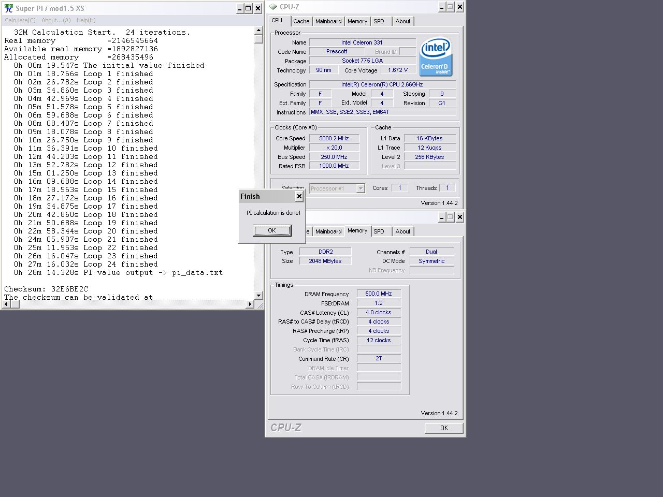The width and height of the screenshot is (663, 497).
Task: Switch to the Cache tab in upper CPU-Z
Action: (301, 21)
